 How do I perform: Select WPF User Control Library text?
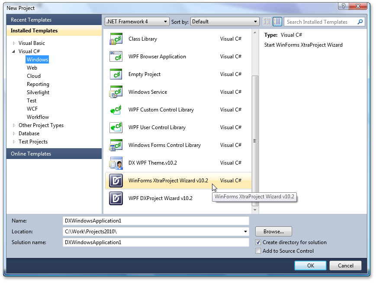[157, 127]
